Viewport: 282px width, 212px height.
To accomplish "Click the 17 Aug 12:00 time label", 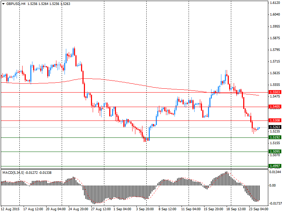I will 33,209.
